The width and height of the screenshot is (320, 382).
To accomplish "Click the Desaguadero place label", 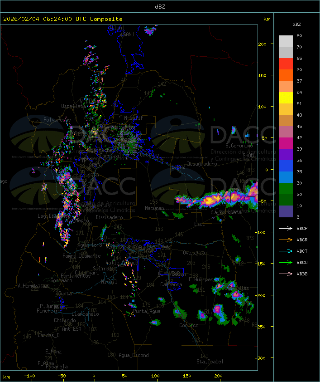I will click(202, 164).
